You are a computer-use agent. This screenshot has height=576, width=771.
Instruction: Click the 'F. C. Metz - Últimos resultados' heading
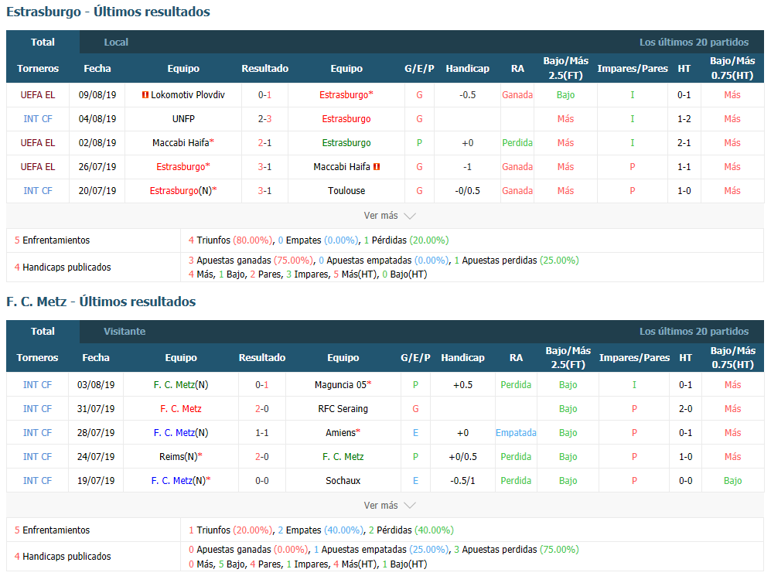click(x=101, y=302)
